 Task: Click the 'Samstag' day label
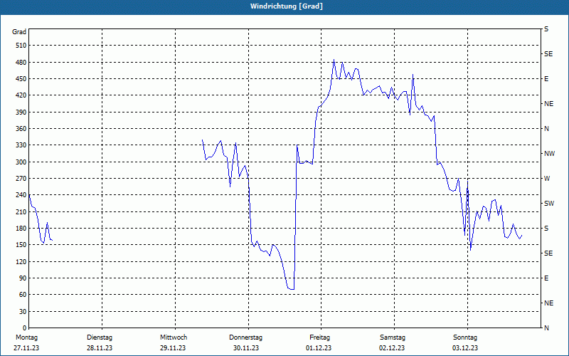(393, 337)
